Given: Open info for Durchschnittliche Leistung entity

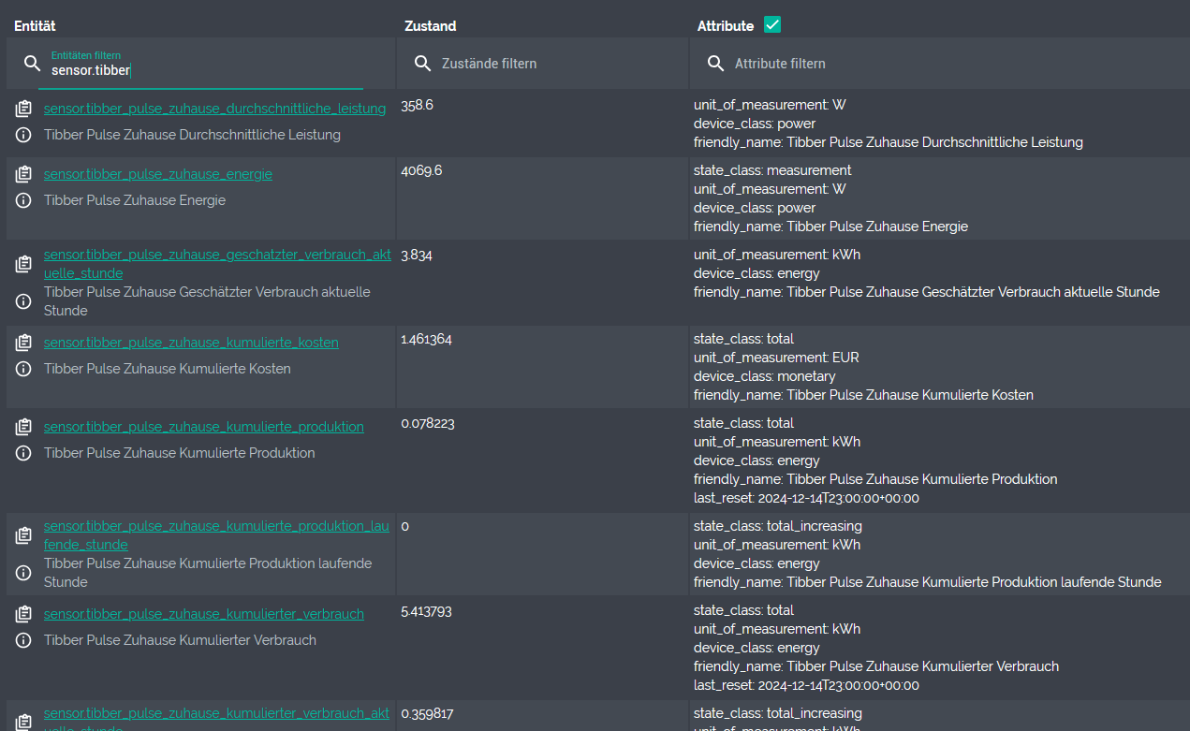Looking at the screenshot, I should [x=23, y=135].
